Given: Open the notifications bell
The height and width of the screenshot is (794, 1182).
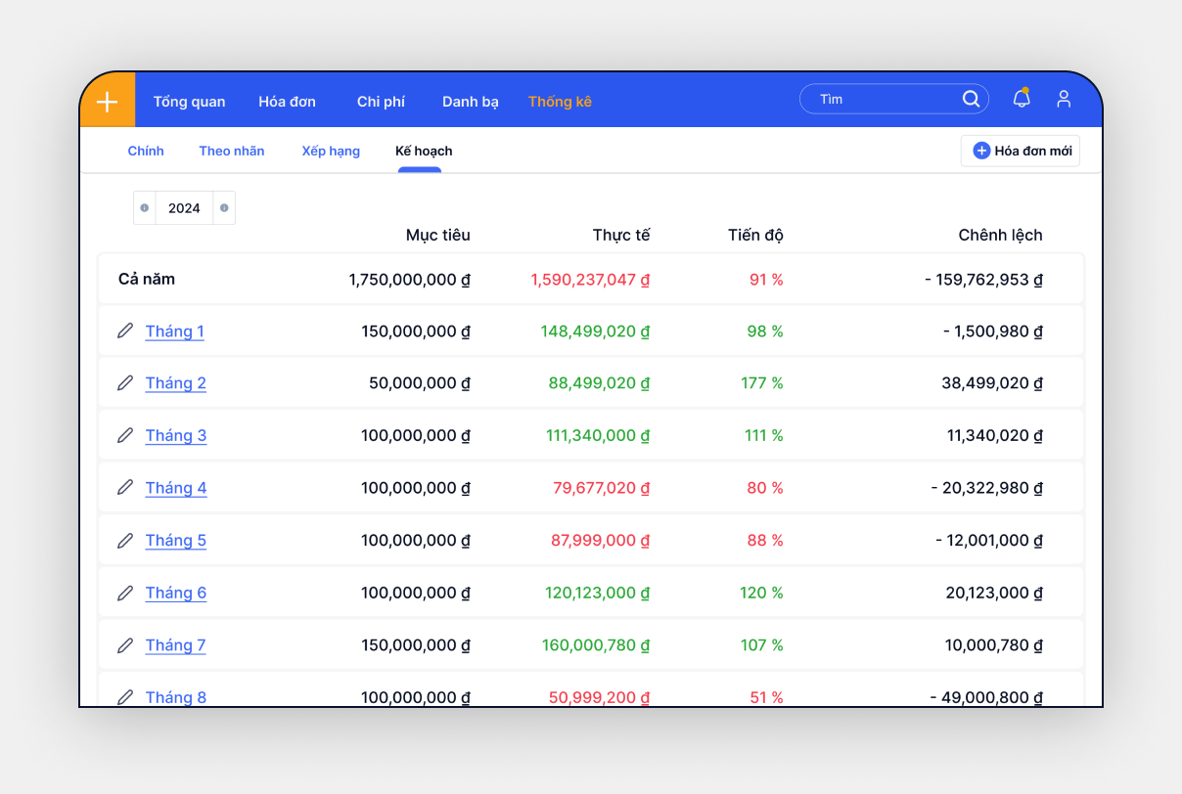Looking at the screenshot, I should coord(1022,99).
